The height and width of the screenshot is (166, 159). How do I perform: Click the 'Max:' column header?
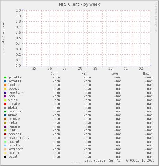pyautogui.click(x=147, y=73)
